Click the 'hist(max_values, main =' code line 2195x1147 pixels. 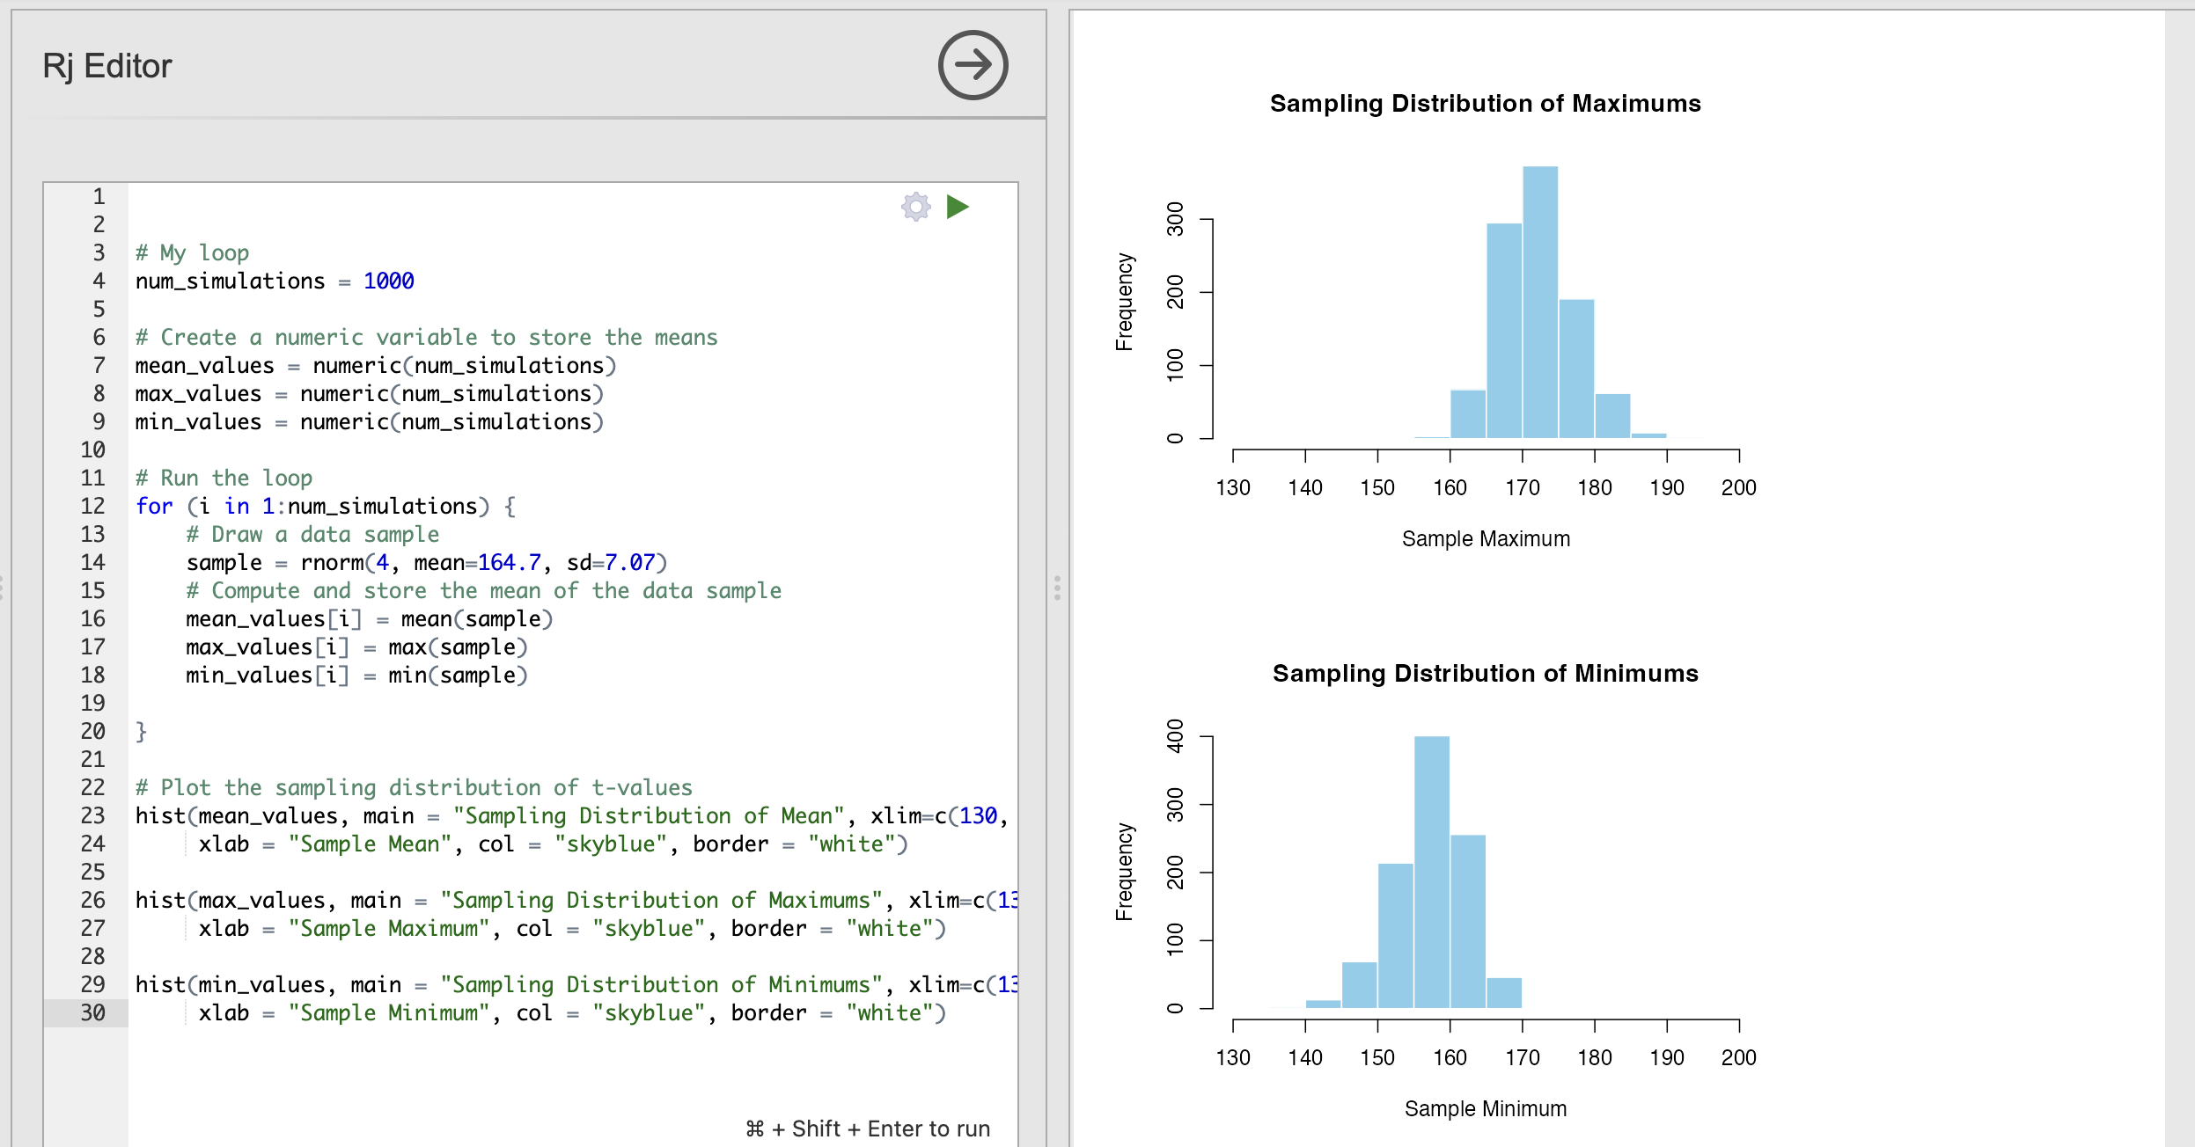576,900
